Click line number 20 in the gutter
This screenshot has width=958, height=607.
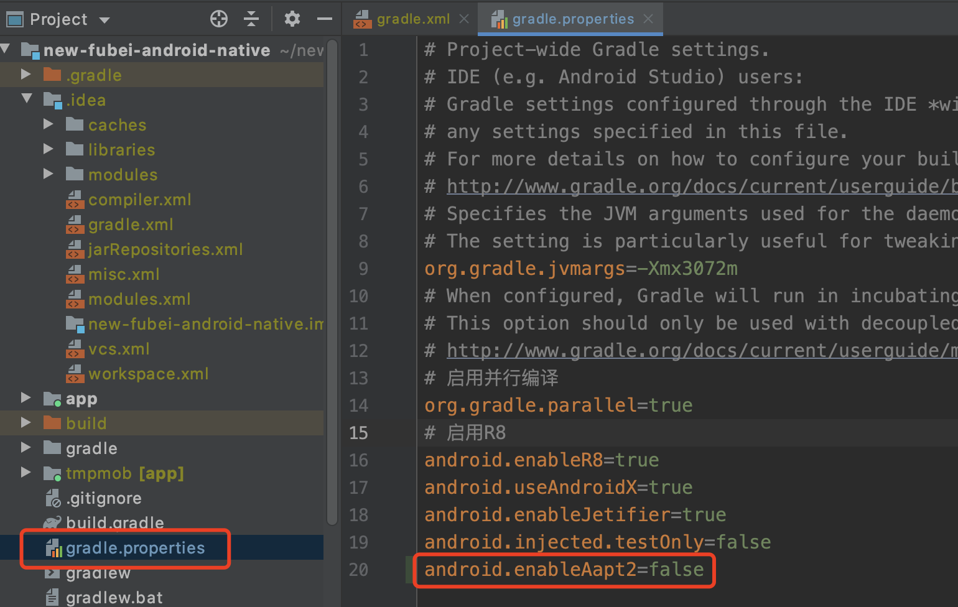tap(359, 570)
